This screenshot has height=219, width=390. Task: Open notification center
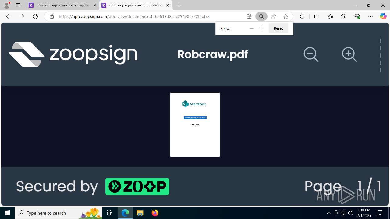380,213
